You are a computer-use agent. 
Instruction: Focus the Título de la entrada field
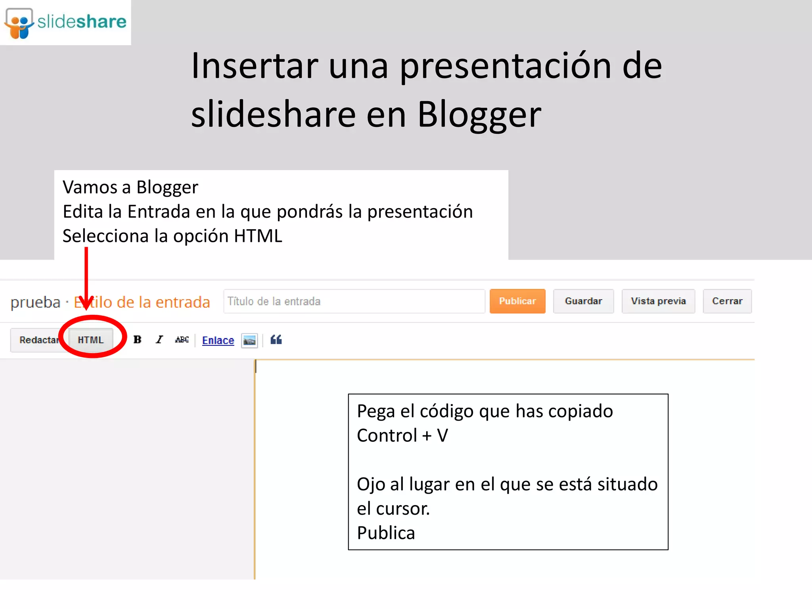tap(354, 301)
